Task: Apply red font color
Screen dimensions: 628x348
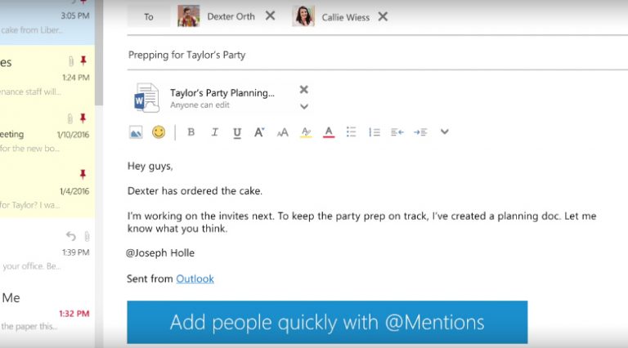Action: pyautogui.click(x=329, y=132)
